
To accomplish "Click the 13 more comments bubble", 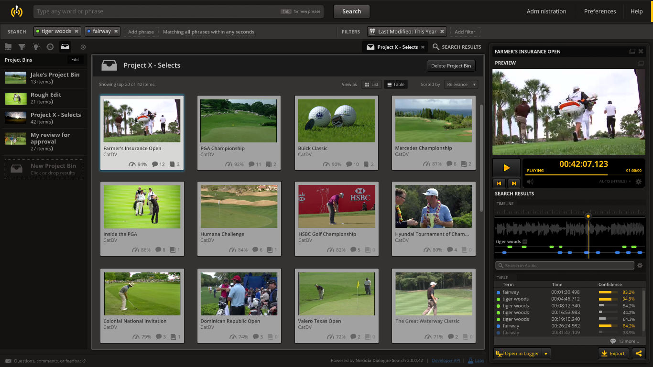I will point(613,341).
